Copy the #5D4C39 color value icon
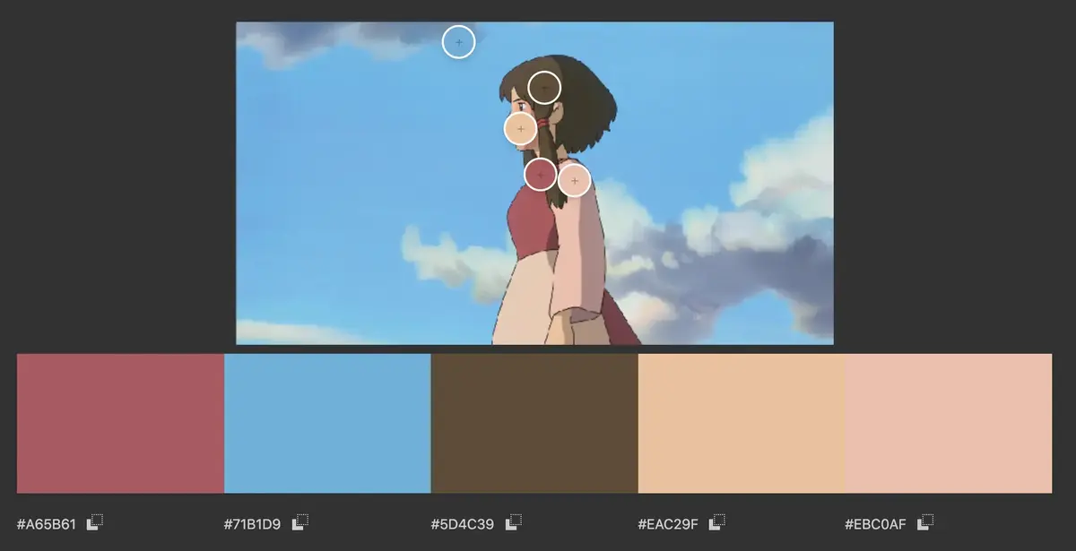 tap(514, 521)
